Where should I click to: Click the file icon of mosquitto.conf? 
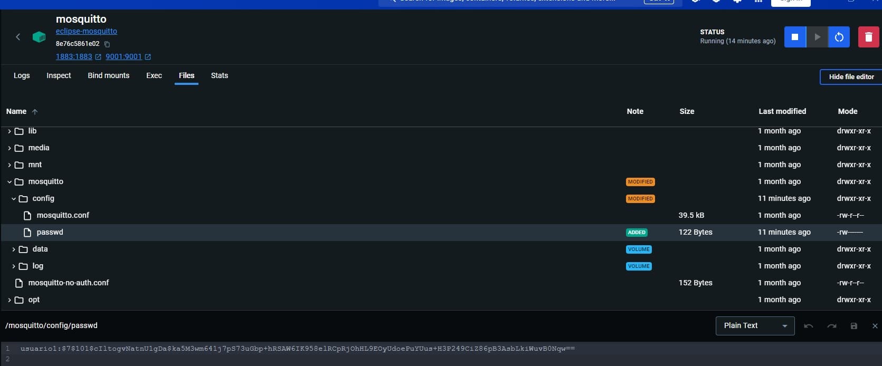point(27,216)
